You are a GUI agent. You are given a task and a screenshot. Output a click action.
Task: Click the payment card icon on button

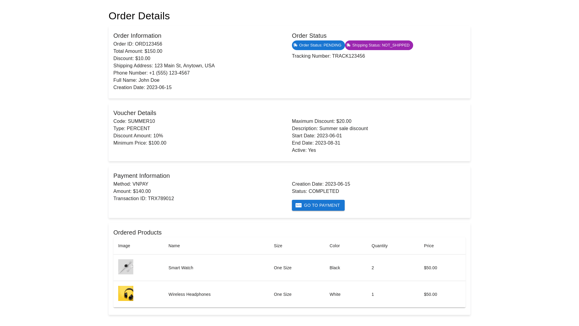tap(299, 205)
